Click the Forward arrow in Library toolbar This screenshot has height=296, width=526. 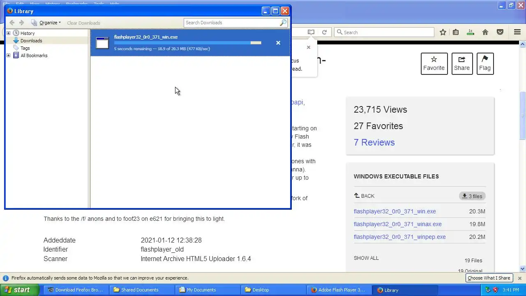pos(22,23)
